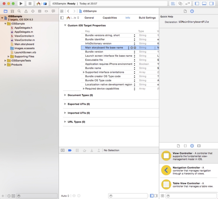
Task: Open Type popup for Main storyboard row
Action: (155, 48)
